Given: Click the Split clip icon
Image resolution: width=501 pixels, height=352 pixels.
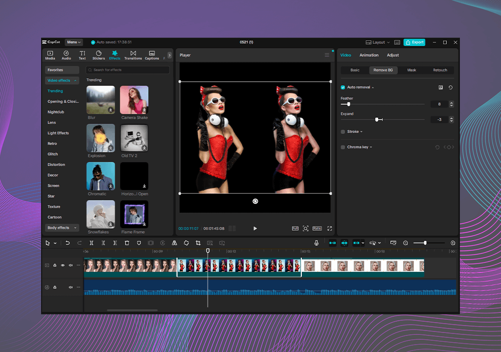Looking at the screenshot, I should (x=91, y=243).
